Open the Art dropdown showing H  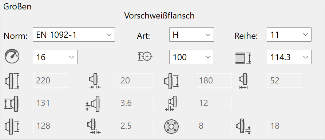coord(191,34)
